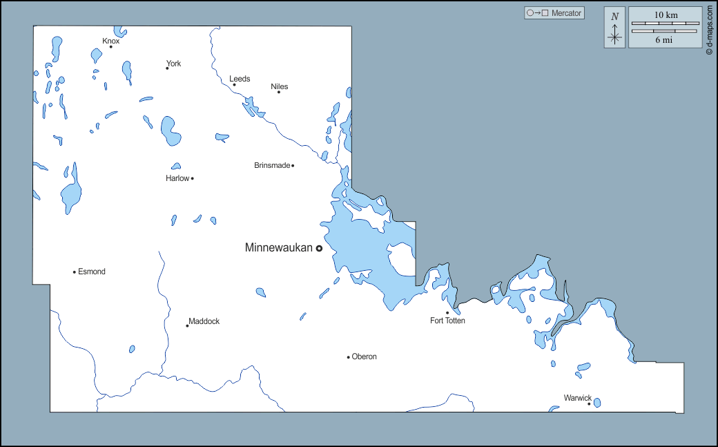Screen dimensions: 718x447
Task: Click the Mercator projection label
Action: [x=566, y=13]
